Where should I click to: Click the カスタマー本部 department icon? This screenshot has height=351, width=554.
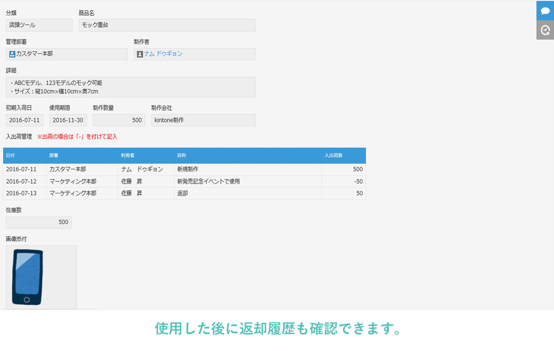pos(12,54)
